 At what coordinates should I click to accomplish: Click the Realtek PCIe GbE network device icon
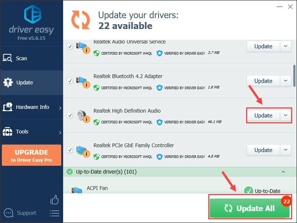point(83,151)
